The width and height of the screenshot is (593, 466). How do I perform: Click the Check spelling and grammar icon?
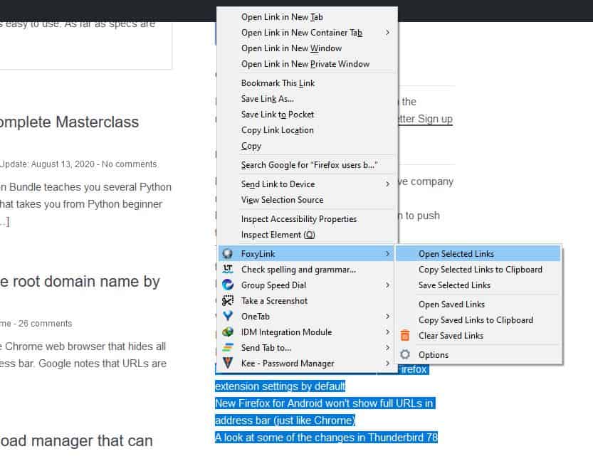pos(226,269)
